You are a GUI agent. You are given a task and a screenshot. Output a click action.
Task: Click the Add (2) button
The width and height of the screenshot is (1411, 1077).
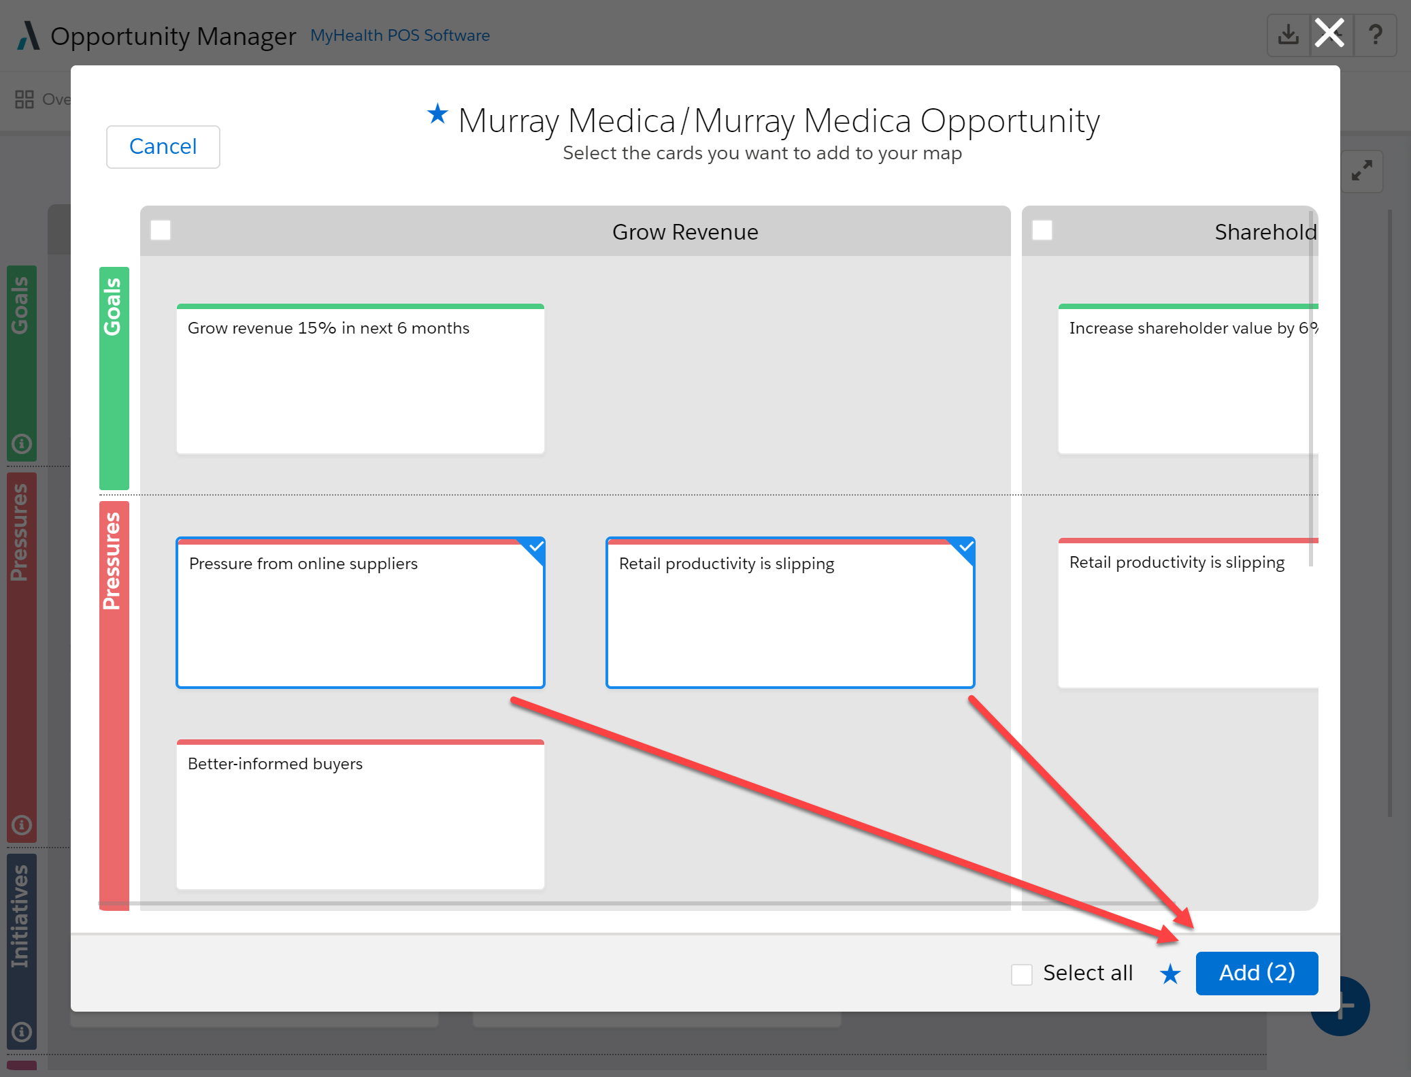coord(1257,973)
